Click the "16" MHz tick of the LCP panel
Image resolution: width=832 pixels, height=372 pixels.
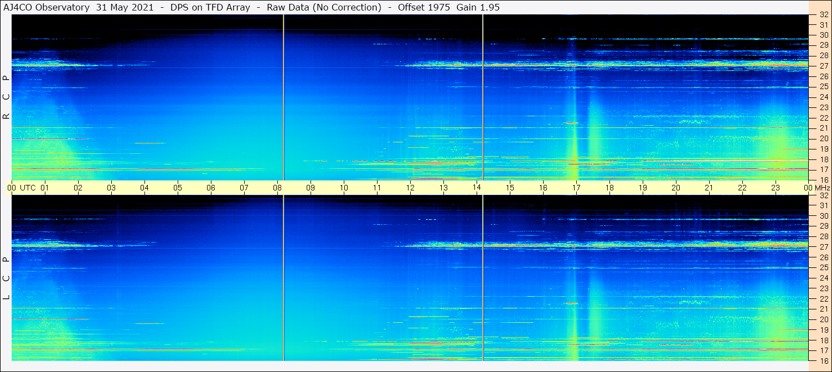824,360
